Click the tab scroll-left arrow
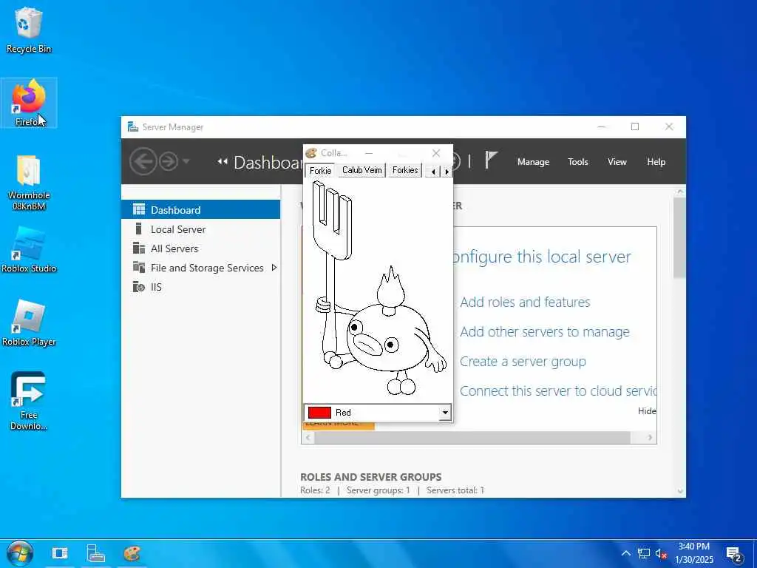757x568 pixels. click(x=433, y=172)
